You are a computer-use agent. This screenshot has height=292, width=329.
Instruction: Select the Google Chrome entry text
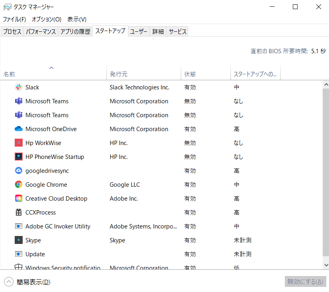46,185
